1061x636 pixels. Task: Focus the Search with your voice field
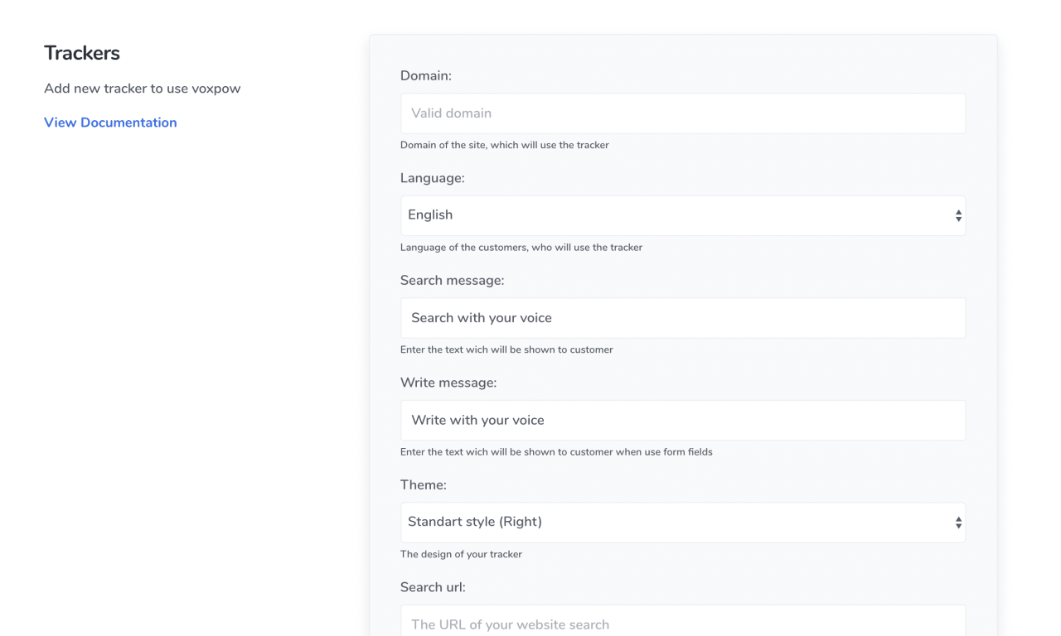click(x=682, y=318)
